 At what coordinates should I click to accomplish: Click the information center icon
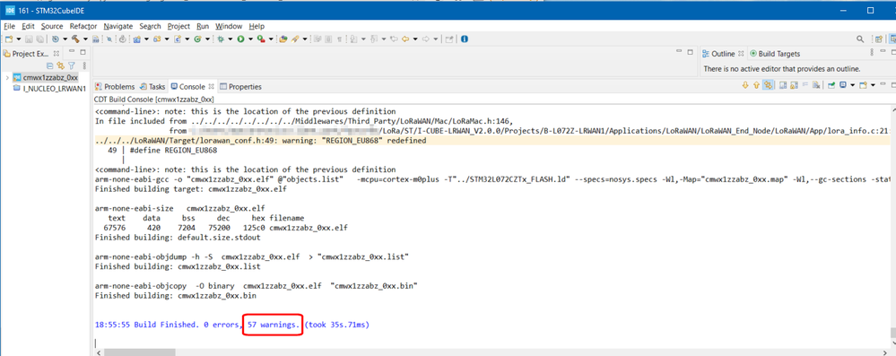pyautogui.click(x=464, y=39)
